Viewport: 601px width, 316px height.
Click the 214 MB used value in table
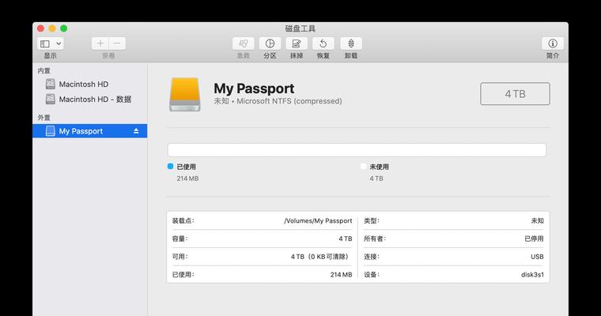(341, 275)
